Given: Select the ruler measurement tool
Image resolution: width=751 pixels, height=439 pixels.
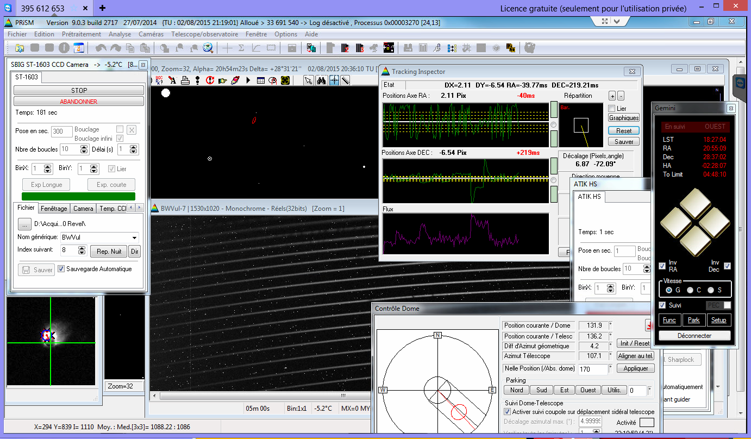Looking at the screenshot, I should [345, 80].
